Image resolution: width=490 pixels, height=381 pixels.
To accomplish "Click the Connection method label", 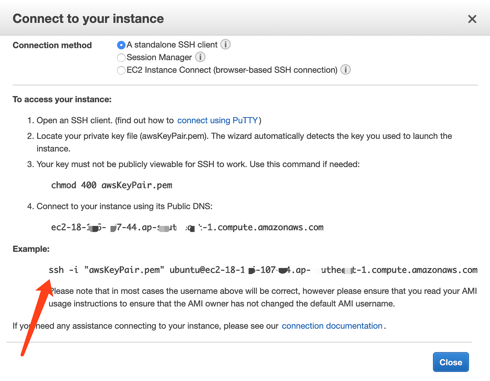I will 52,45.
